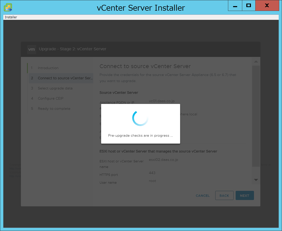This screenshot has height=231, width=282.
Task: Click the vc01.daas.co.jp appliance FQDN value
Action: coord(162,101)
